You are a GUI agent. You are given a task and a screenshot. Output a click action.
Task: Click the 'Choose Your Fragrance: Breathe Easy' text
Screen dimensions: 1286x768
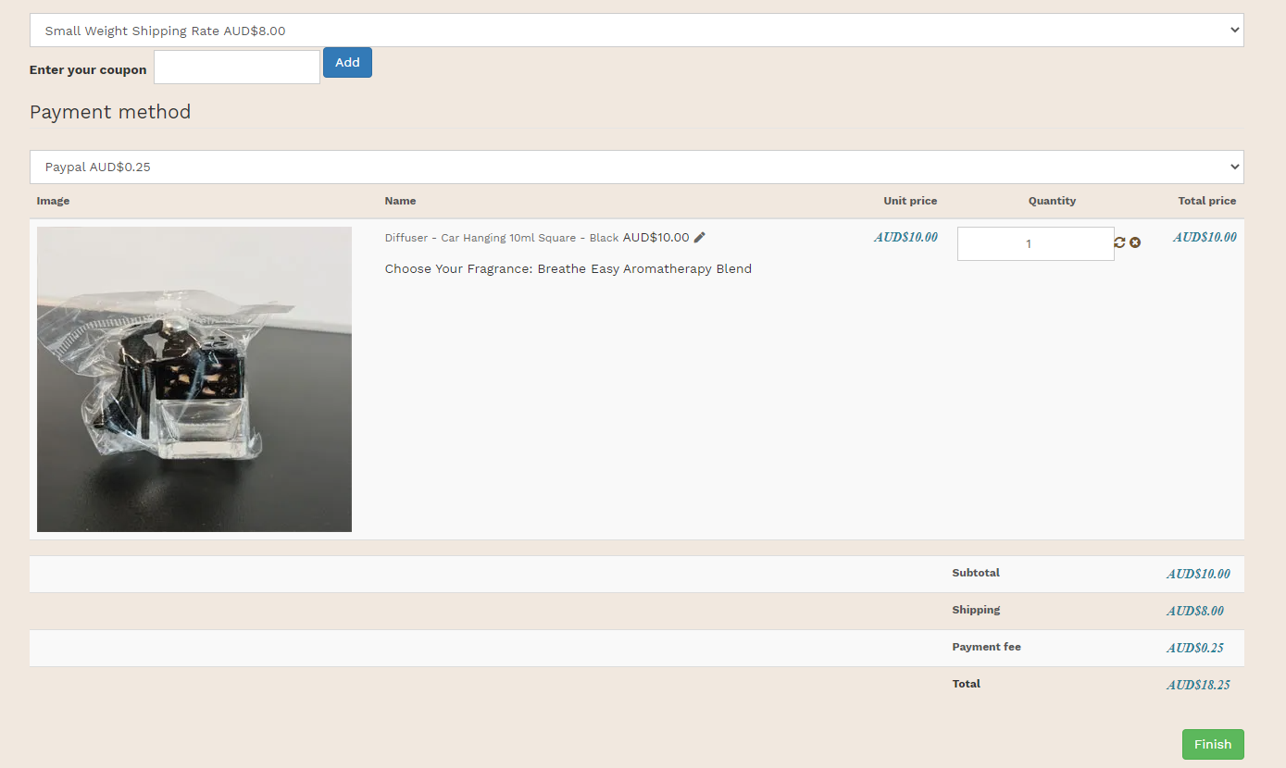click(x=568, y=269)
